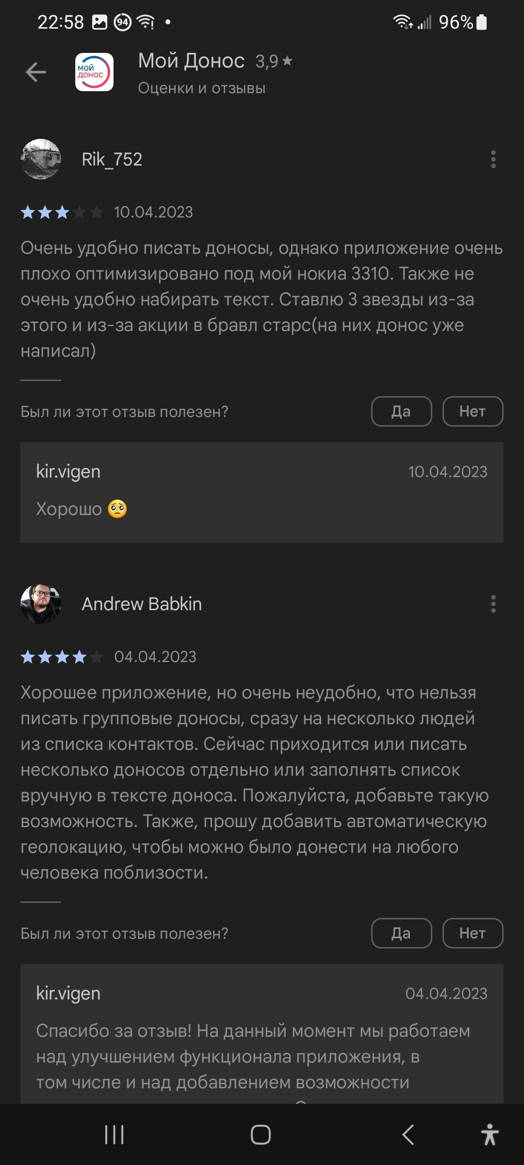The height and width of the screenshot is (1165, 524).
Task: Tap the Android home button
Action: (x=261, y=1135)
